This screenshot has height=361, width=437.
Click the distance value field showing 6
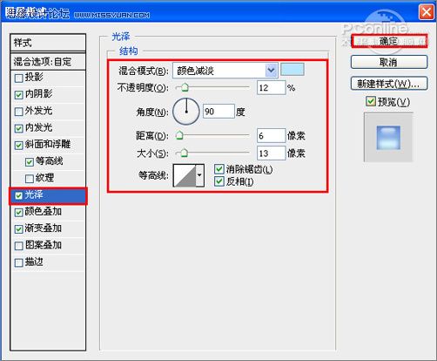(271, 136)
